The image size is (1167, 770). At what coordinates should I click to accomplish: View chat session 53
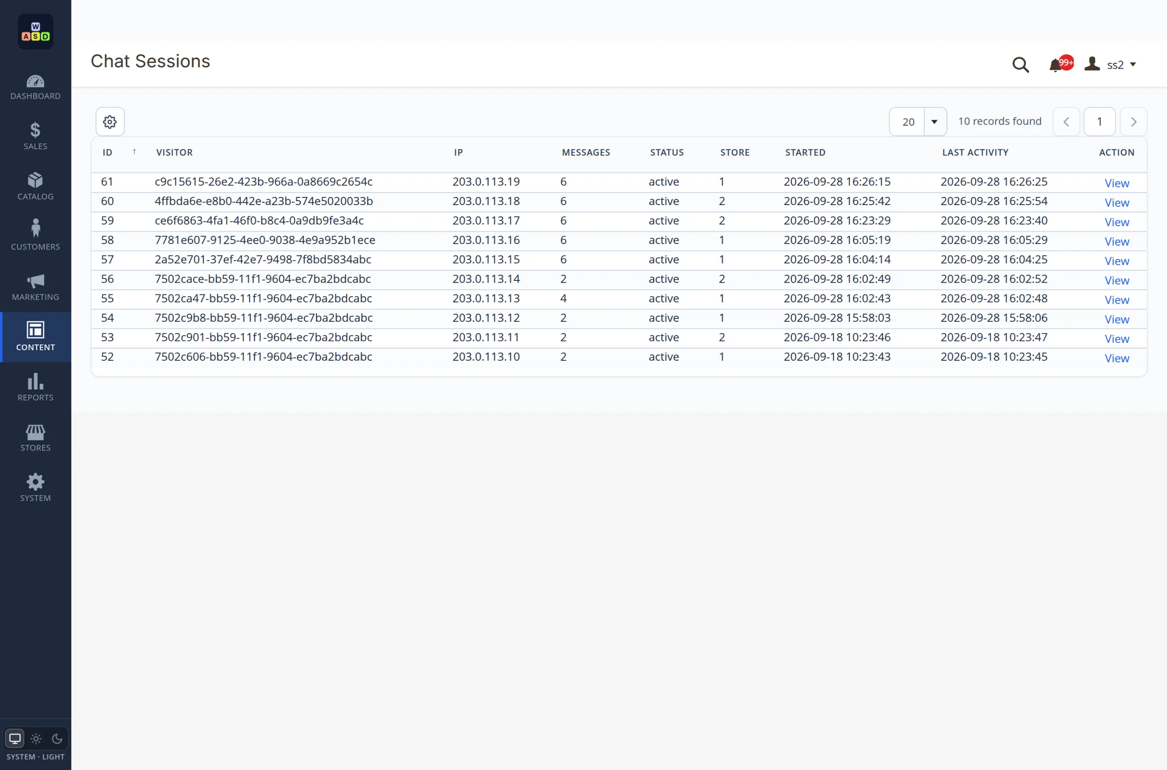1117,339
